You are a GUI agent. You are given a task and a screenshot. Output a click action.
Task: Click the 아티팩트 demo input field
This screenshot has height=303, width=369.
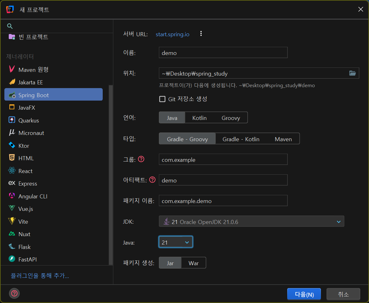223,180
